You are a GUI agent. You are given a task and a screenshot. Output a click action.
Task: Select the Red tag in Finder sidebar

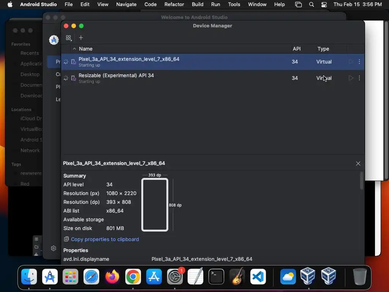click(x=25, y=184)
